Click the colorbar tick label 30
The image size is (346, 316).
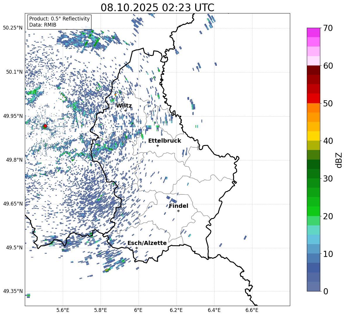[328, 178]
